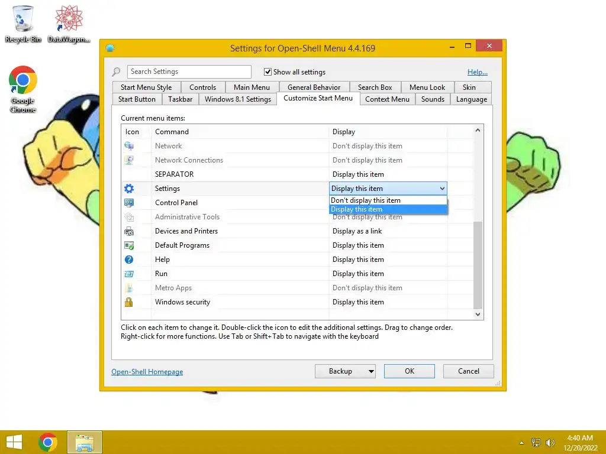
Task: Click the search magnifier icon
Action: coord(116,72)
